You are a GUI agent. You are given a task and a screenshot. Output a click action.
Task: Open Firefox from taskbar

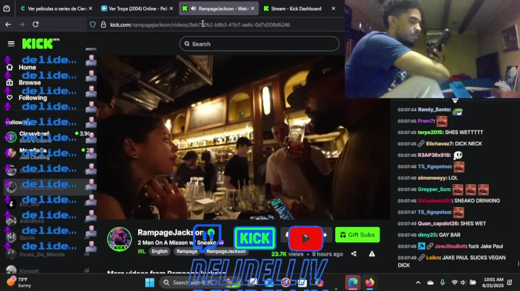coord(369,282)
